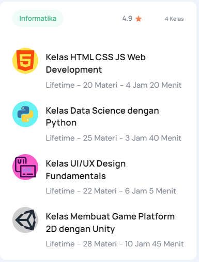The width and height of the screenshot is (199, 262).
Task: Click '2D dengan Unity' title line
Action: pyautogui.click(x=80, y=229)
